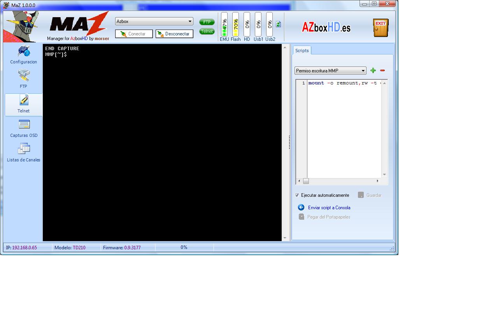Select the Telnet sidebar section
This screenshot has width=498, height=336.
click(x=23, y=104)
